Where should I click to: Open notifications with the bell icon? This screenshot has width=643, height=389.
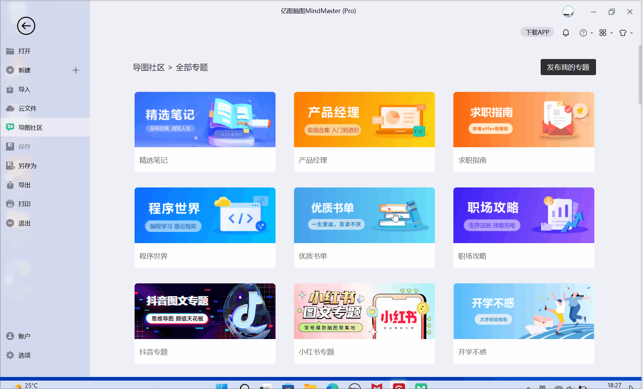coord(566,33)
